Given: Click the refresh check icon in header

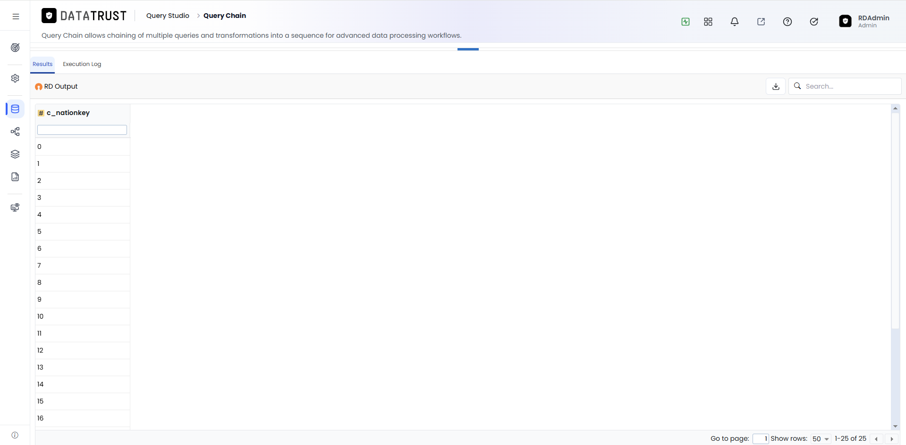Looking at the screenshot, I should click(x=814, y=22).
